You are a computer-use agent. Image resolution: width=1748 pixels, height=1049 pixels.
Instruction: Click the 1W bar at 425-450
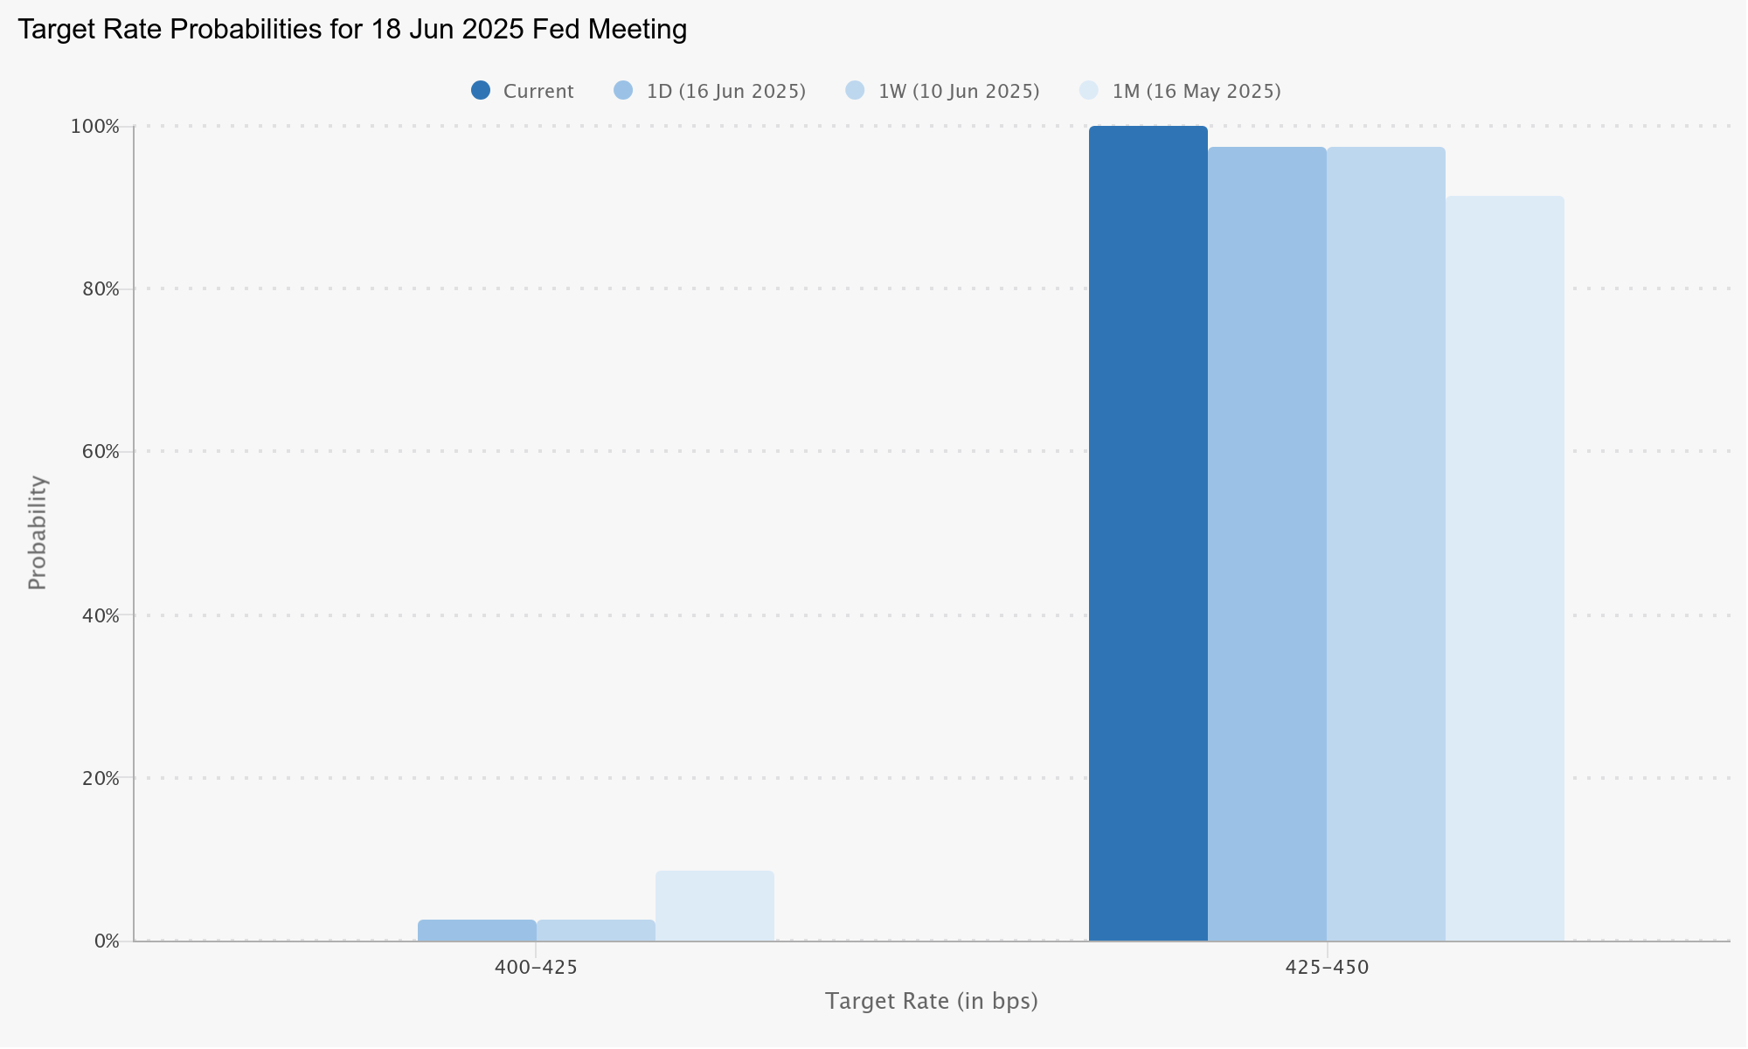pyautogui.click(x=1385, y=544)
